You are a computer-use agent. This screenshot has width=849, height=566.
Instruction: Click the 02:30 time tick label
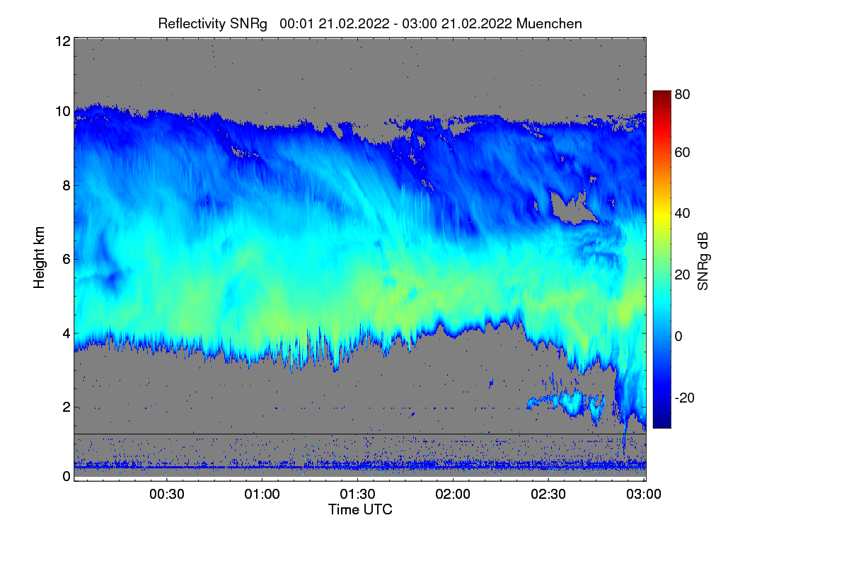[x=549, y=495]
